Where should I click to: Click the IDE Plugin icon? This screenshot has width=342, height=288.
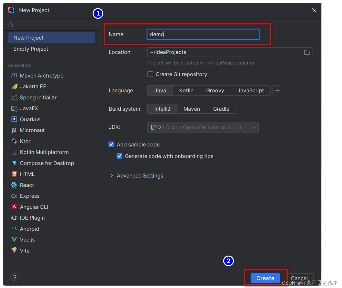14,218
